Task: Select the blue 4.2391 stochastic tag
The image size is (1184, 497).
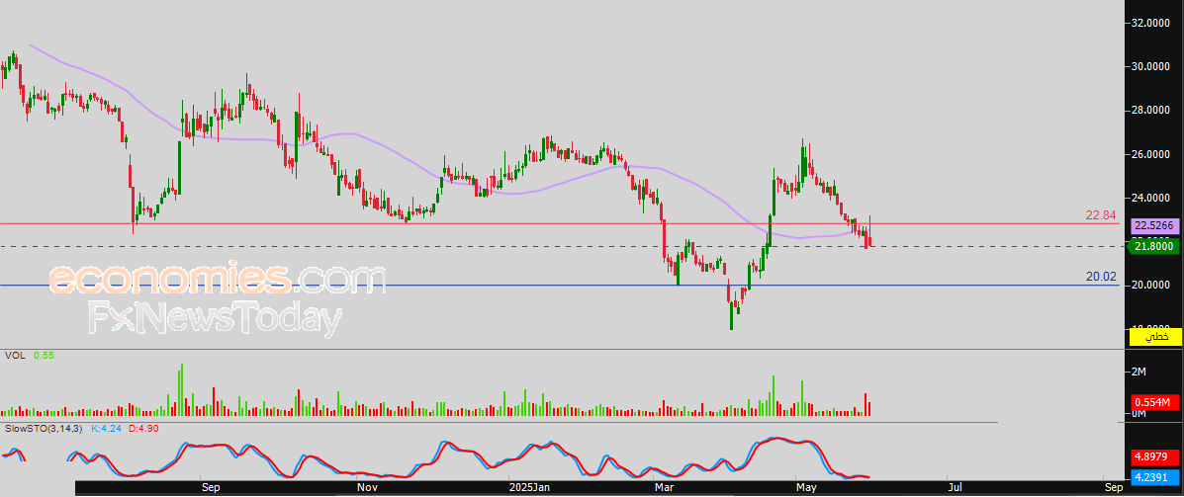Action: point(1153,476)
